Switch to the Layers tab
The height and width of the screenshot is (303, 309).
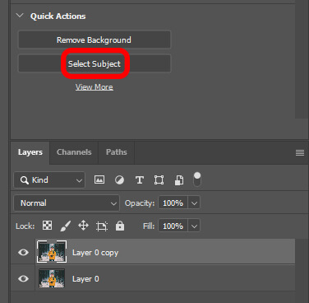tap(30, 152)
